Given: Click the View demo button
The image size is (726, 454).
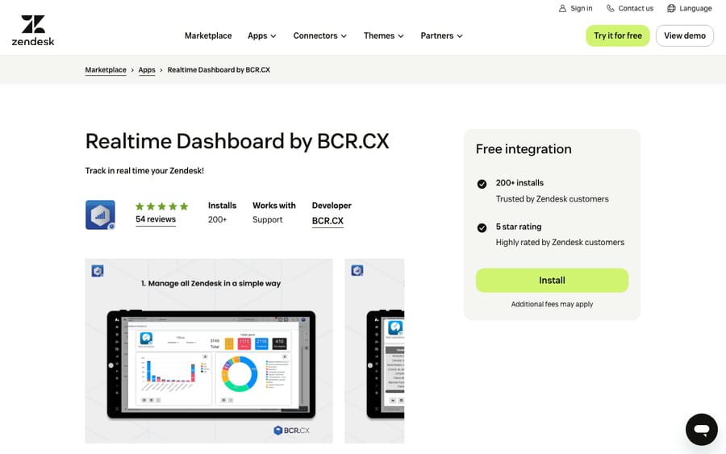Looking at the screenshot, I should [685, 35].
